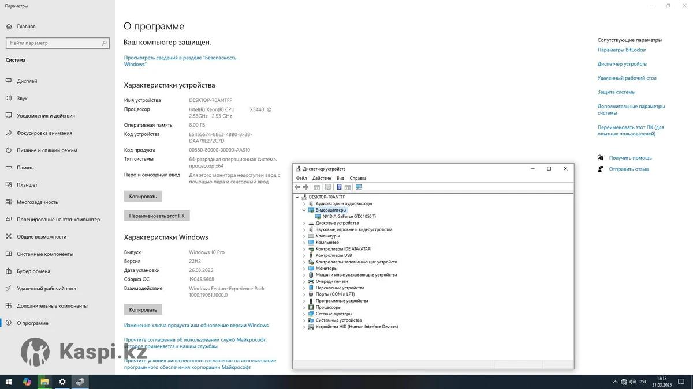Open the Вид menu in Device Manager
The width and height of the screenshot is (693, 389).
point(341,179)
